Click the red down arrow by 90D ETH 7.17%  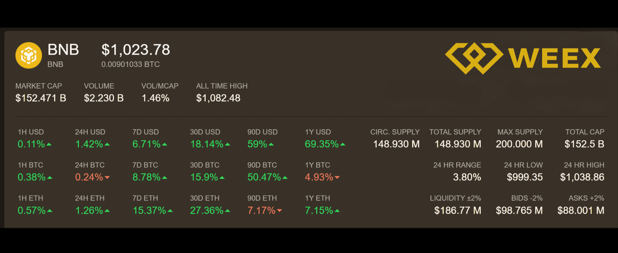point(280,211)
